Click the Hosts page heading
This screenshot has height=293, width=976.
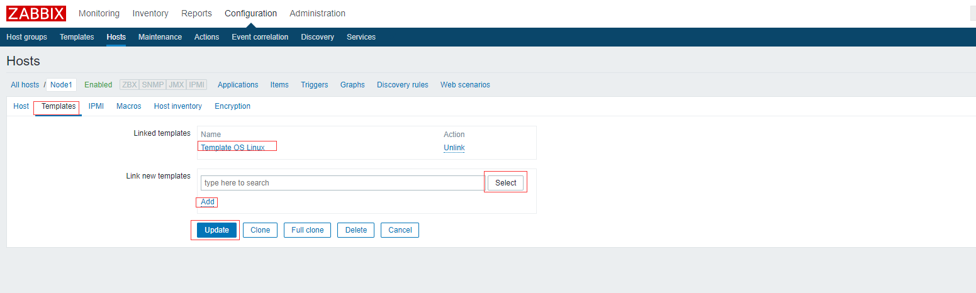pyautogui.click(x=23, y=61)
